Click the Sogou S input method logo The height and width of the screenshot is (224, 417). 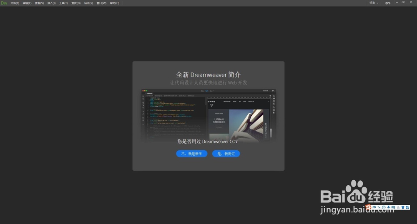368,207
